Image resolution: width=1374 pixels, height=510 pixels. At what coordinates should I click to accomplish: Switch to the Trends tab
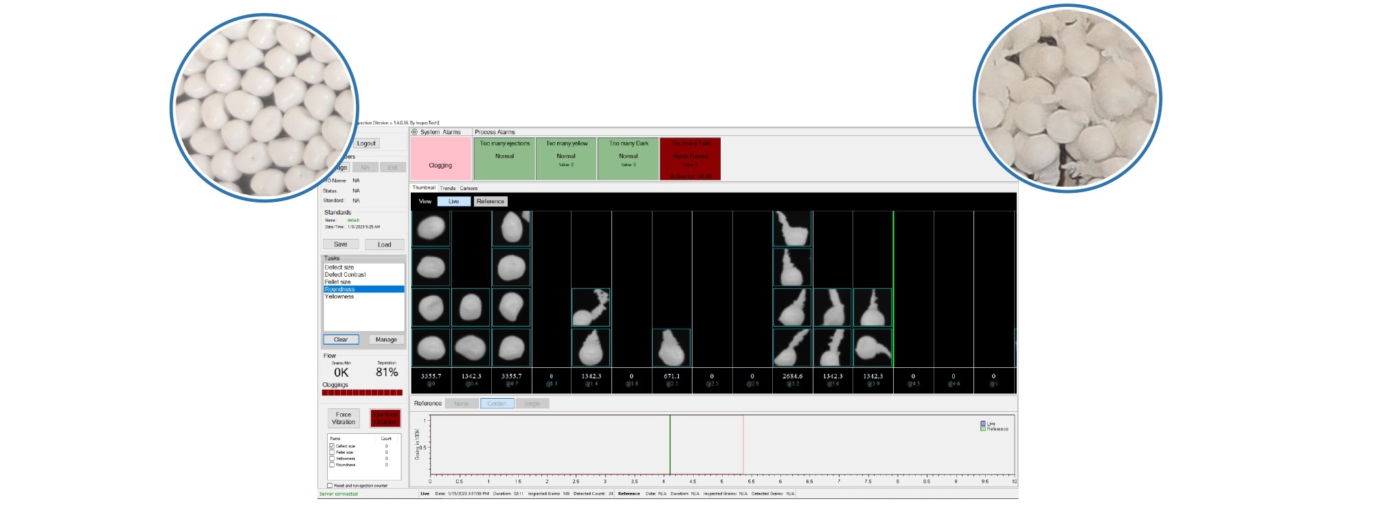[x=448, y=188]
